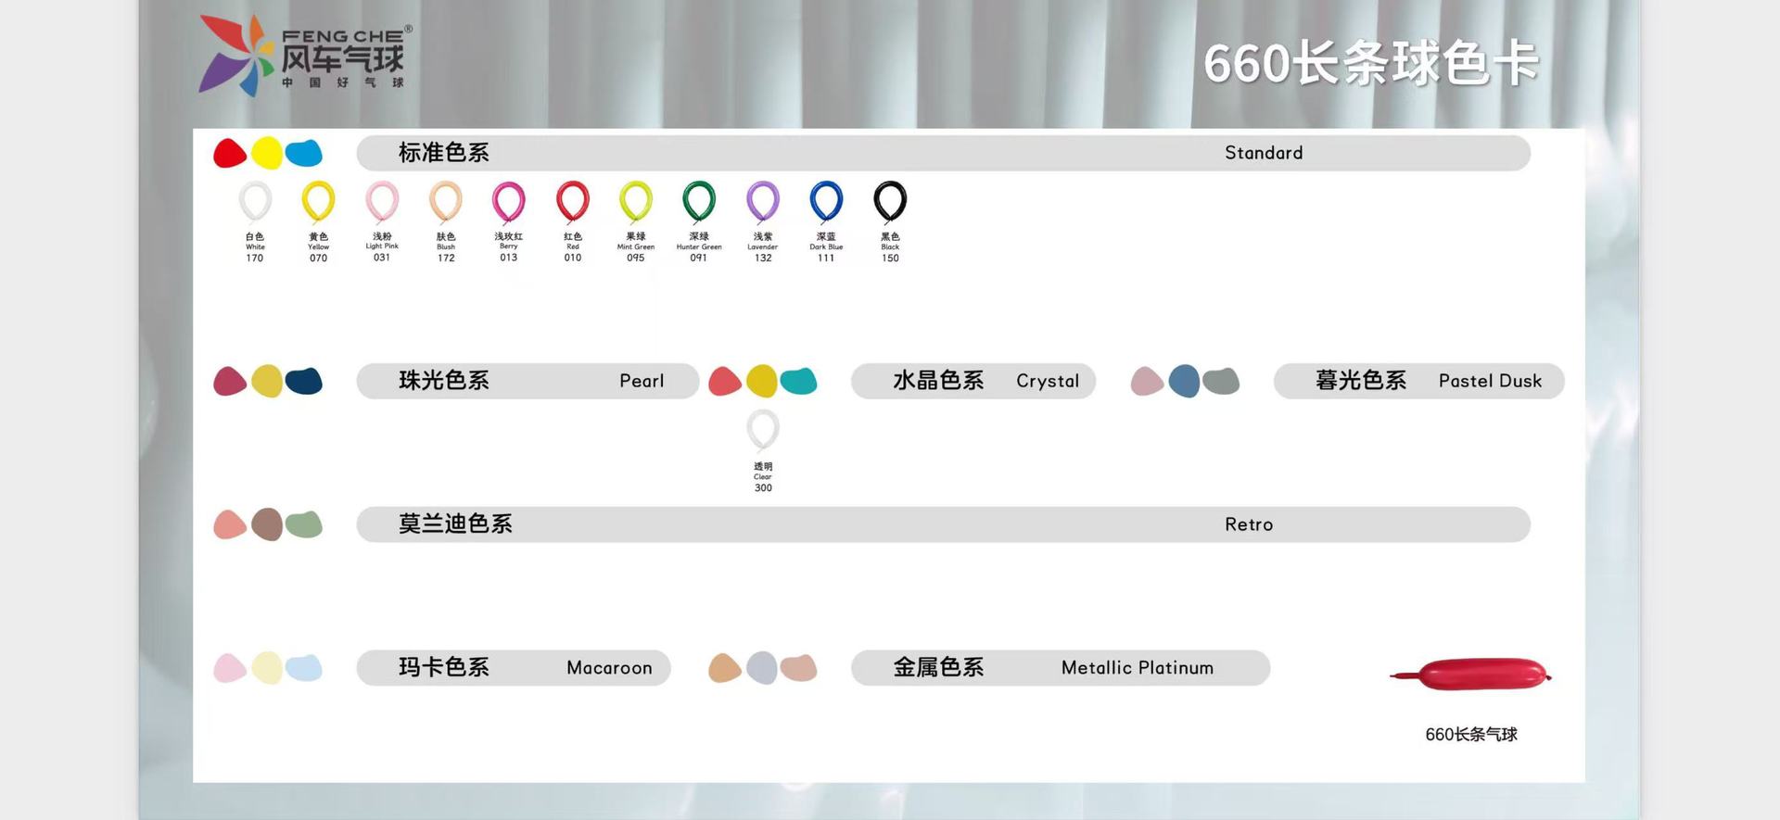Image resolution: width=1780 pixels, height=820 pixels.
Task: Click the "660长条气球" caption text
Action: pyautogui.click(x=1471, y=735)
